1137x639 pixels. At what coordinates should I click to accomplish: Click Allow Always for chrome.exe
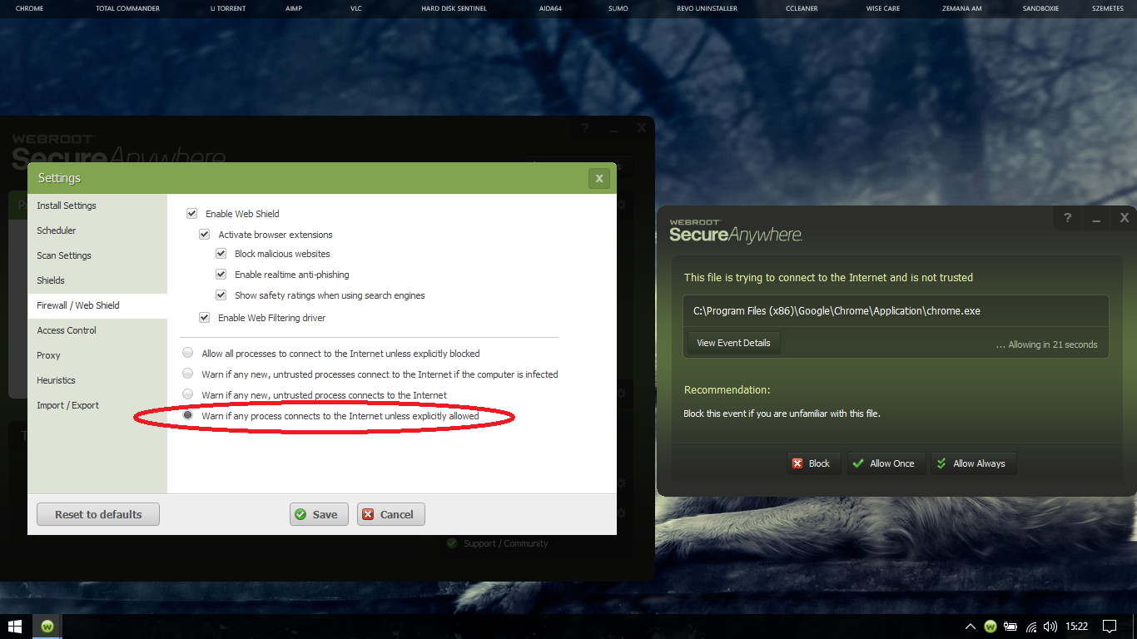(x=973, y=463)
